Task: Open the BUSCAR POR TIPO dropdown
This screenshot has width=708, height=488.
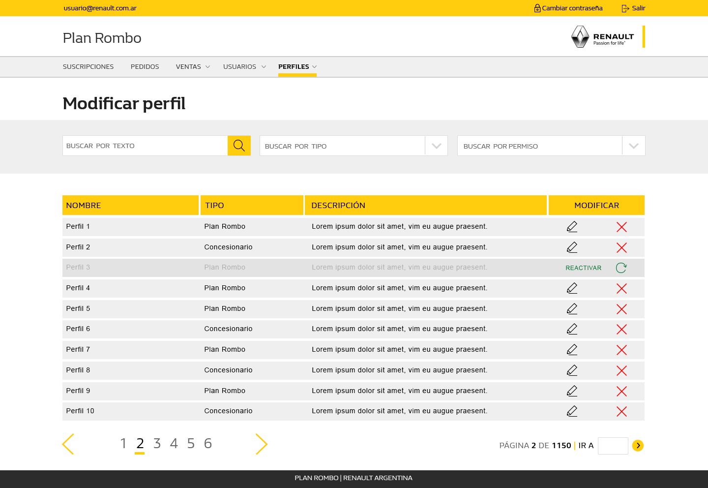Action: point(436,146)
